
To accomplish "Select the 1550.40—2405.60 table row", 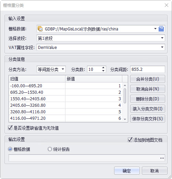I will pos(65,99).
